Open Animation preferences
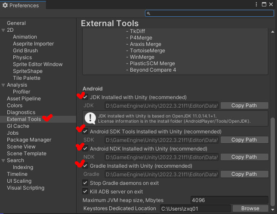 pos(25,37)
